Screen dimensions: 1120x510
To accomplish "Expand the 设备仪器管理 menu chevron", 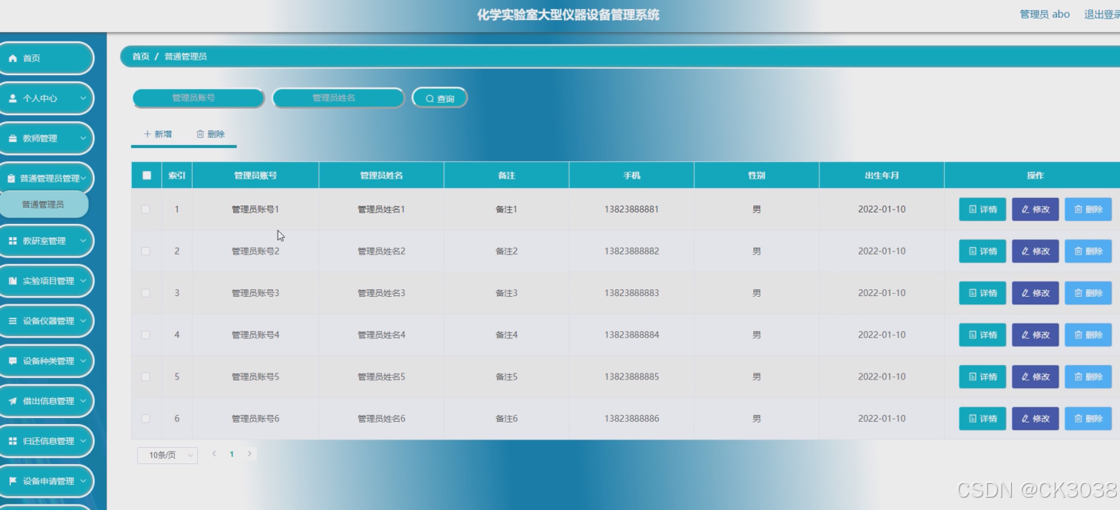I will [83, 321].
